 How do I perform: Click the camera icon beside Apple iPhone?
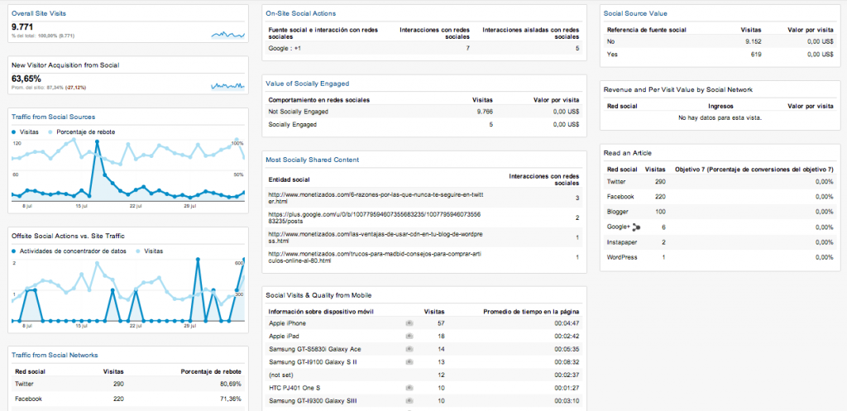coord(409,323)
